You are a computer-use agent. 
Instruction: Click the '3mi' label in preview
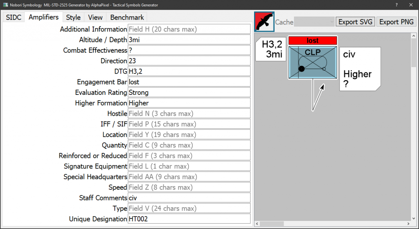click(274, 54)
